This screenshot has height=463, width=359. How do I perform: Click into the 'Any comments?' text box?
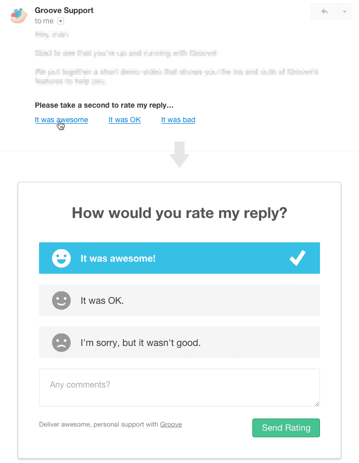[x=179, y=387]
